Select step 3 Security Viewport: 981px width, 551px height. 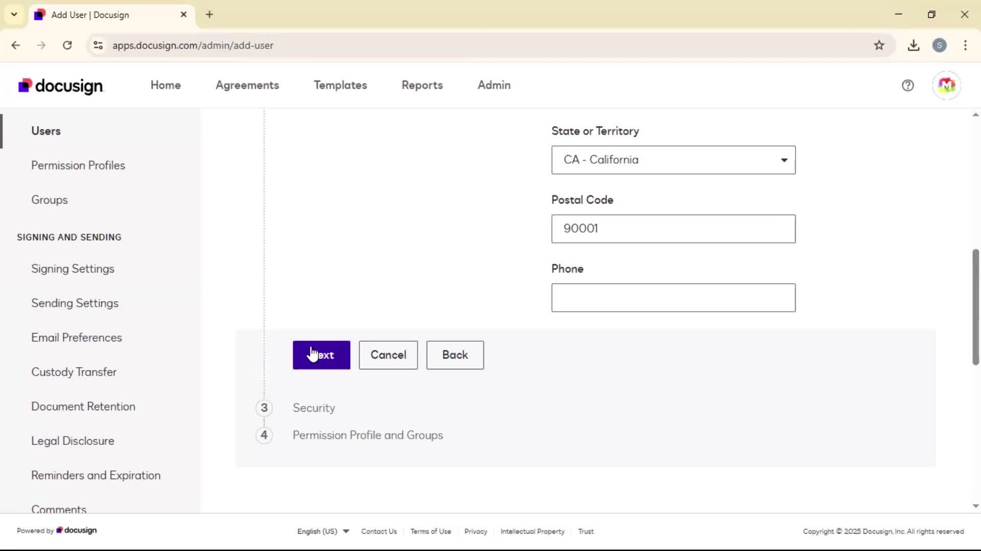pos(314,408)
